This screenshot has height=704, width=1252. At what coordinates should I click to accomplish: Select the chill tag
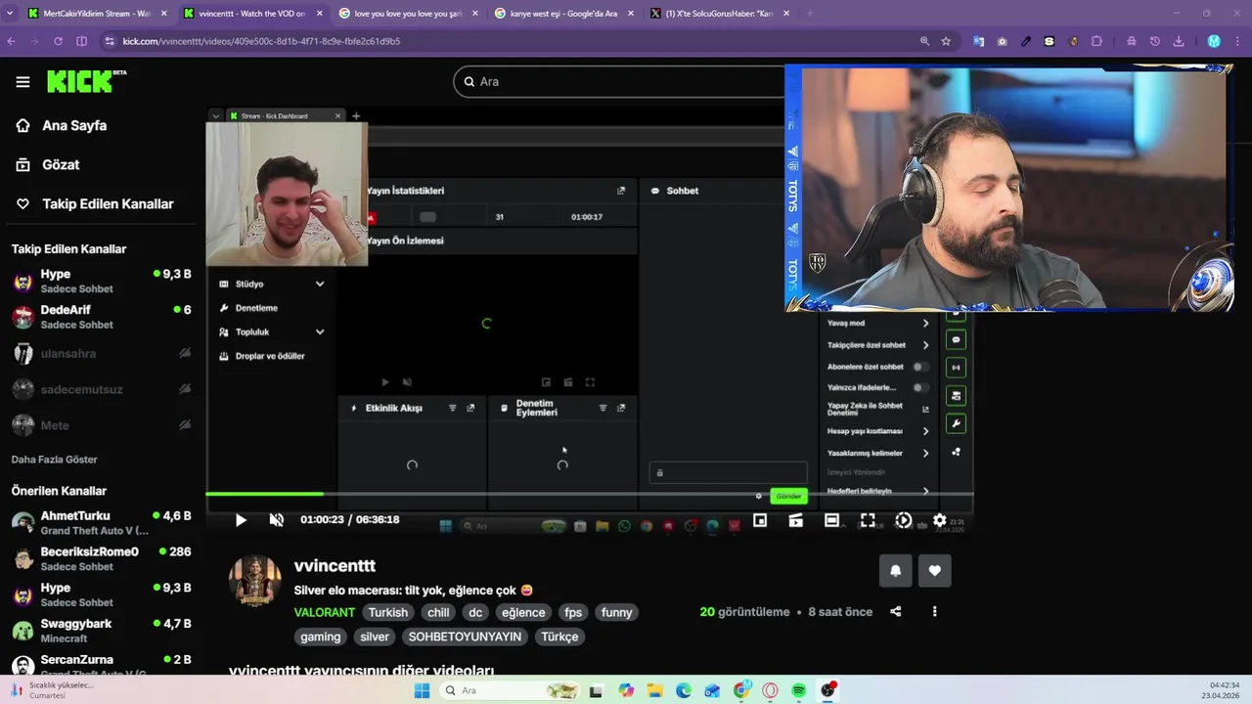438,613
